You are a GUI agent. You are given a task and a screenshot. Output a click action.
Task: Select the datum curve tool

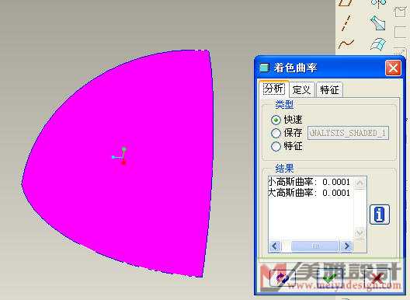coord(346,44)
